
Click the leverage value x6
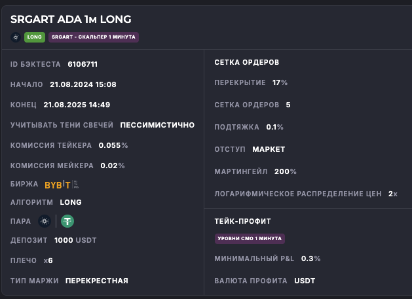[x=48, y=260]
